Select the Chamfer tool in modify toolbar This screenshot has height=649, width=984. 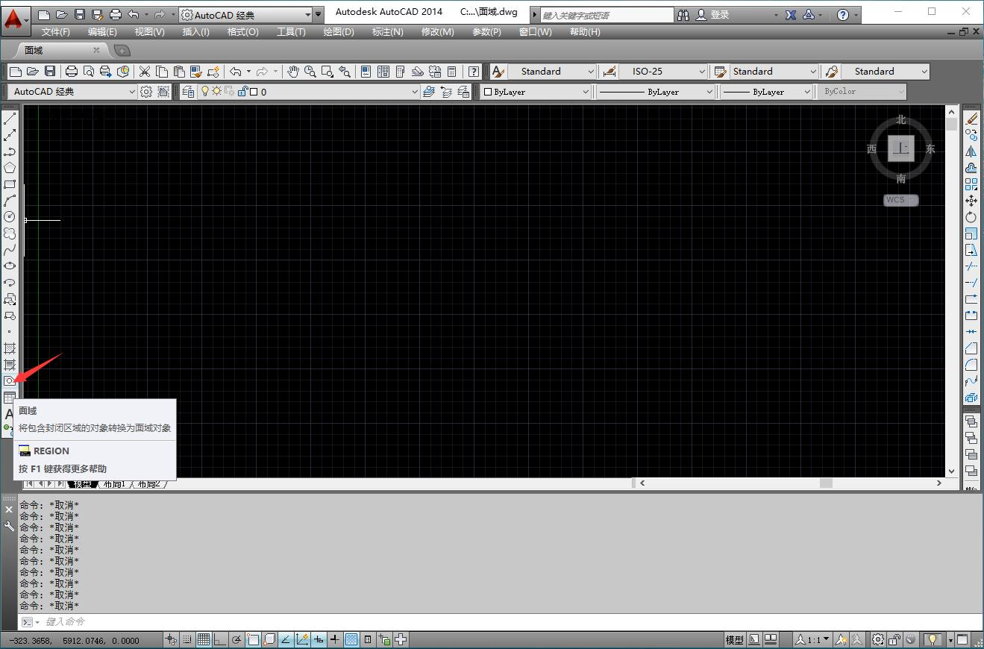[x=971, y=348]
